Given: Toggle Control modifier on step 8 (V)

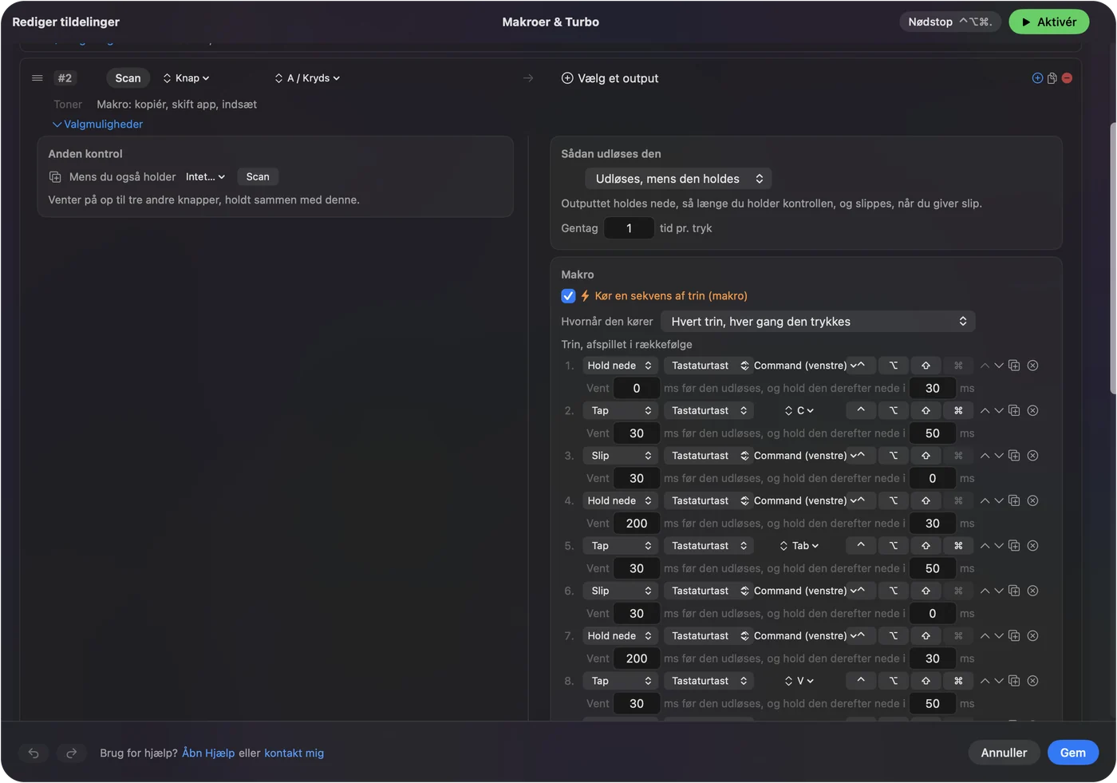Looking at the screenshot, I should (x=861, y=681).
